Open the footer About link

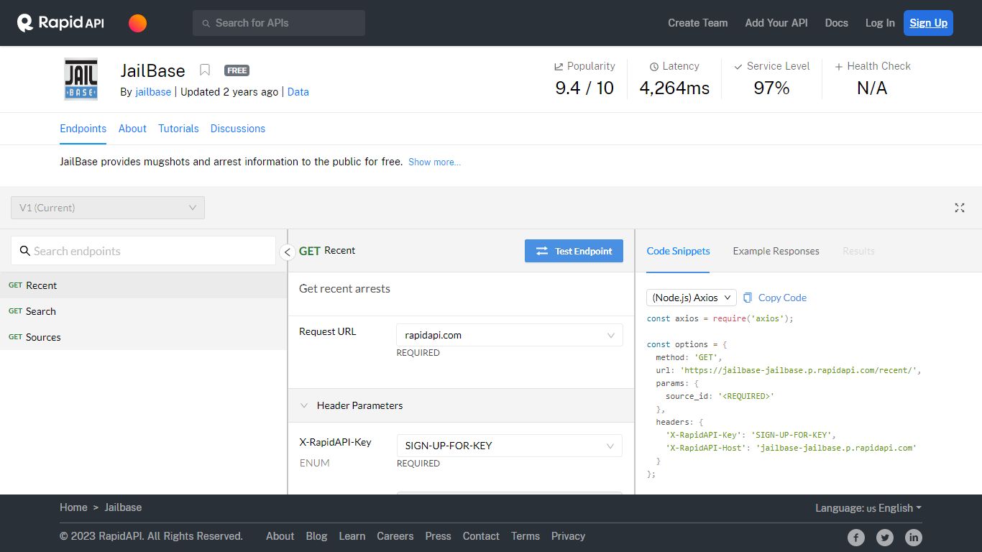click(x=280, y=536)
